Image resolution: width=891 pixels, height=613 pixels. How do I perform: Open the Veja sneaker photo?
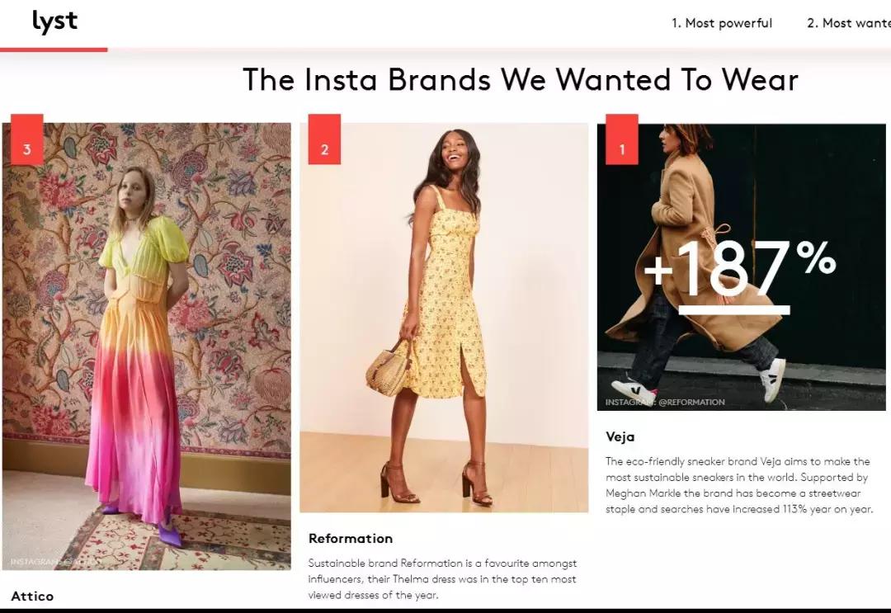point(741,266)
